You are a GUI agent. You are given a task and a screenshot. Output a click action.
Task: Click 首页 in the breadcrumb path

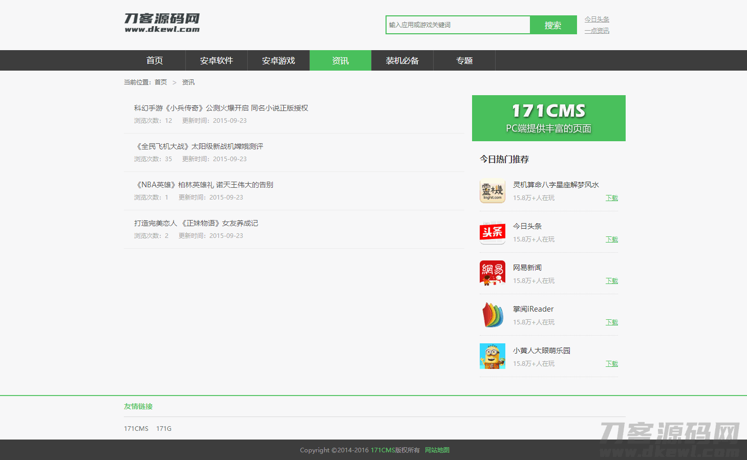[x=161, y=82]
